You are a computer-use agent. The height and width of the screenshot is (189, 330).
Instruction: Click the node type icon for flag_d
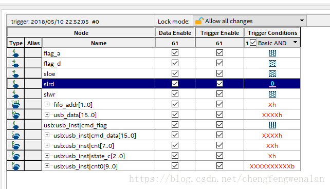pos(15,64)
